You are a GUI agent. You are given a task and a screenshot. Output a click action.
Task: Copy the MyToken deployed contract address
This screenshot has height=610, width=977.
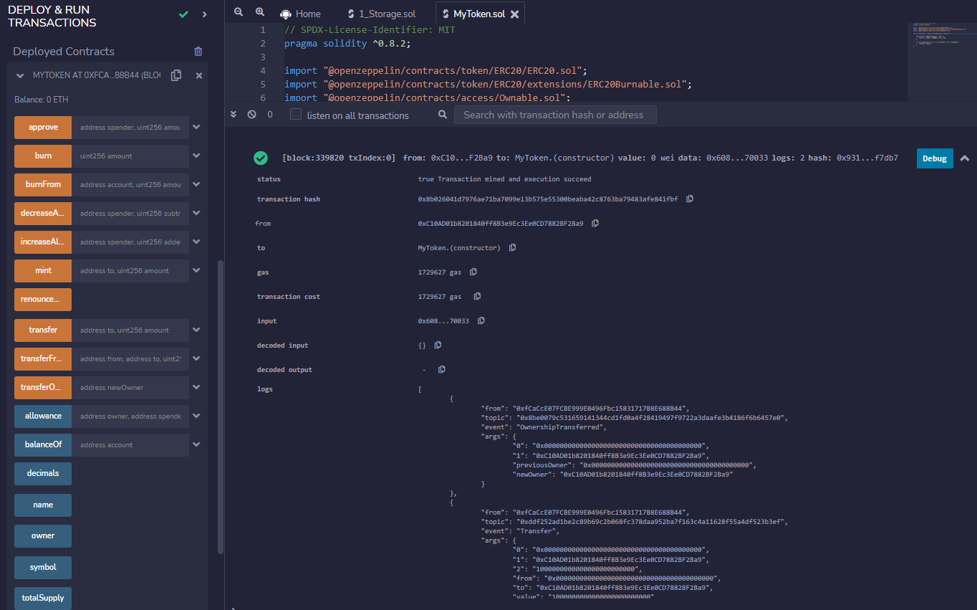(x=176, y=75)
